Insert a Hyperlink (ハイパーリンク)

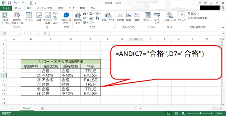[x=170, y=17]
